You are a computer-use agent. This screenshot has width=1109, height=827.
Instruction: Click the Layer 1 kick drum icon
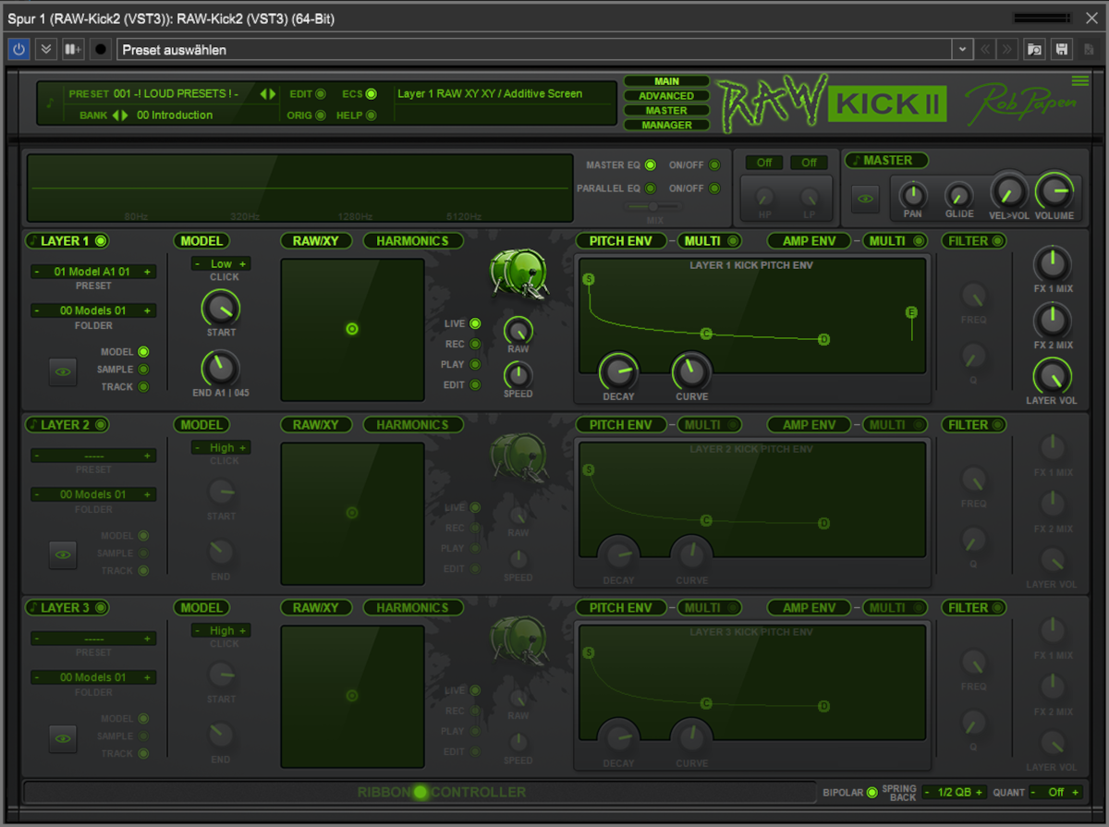pyautogui.click(x=518, y=274)
